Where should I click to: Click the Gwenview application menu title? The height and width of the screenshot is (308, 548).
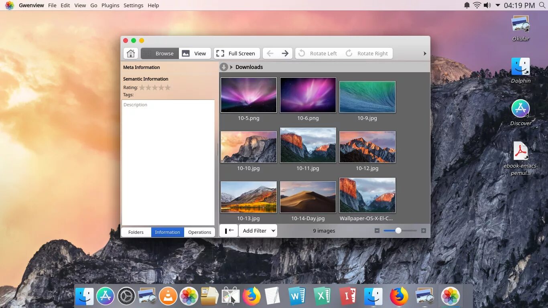coord(31,5)
